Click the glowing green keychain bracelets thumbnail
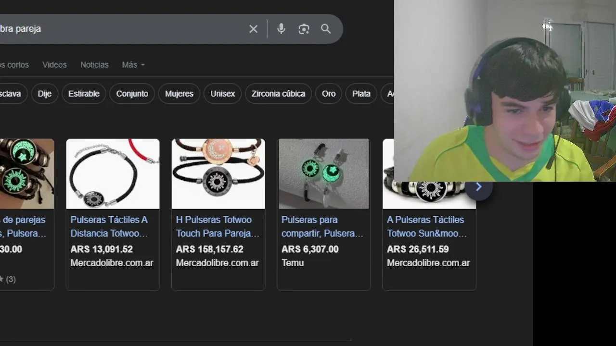Viewport: 616px width, 346px height. pyautogui.click(x=324, y=174)
